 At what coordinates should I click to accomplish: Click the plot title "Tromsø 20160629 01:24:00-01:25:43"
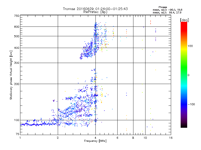tap(95, 9)
